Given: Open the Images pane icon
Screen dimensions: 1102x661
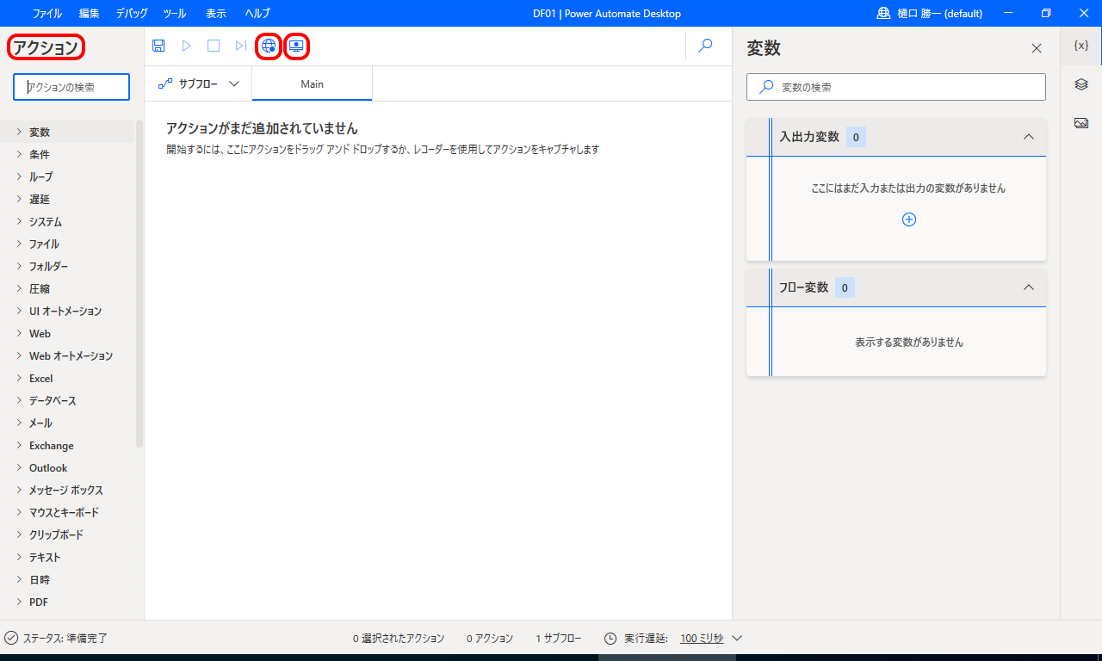Looking at the screenshot, I should 1081,123.
